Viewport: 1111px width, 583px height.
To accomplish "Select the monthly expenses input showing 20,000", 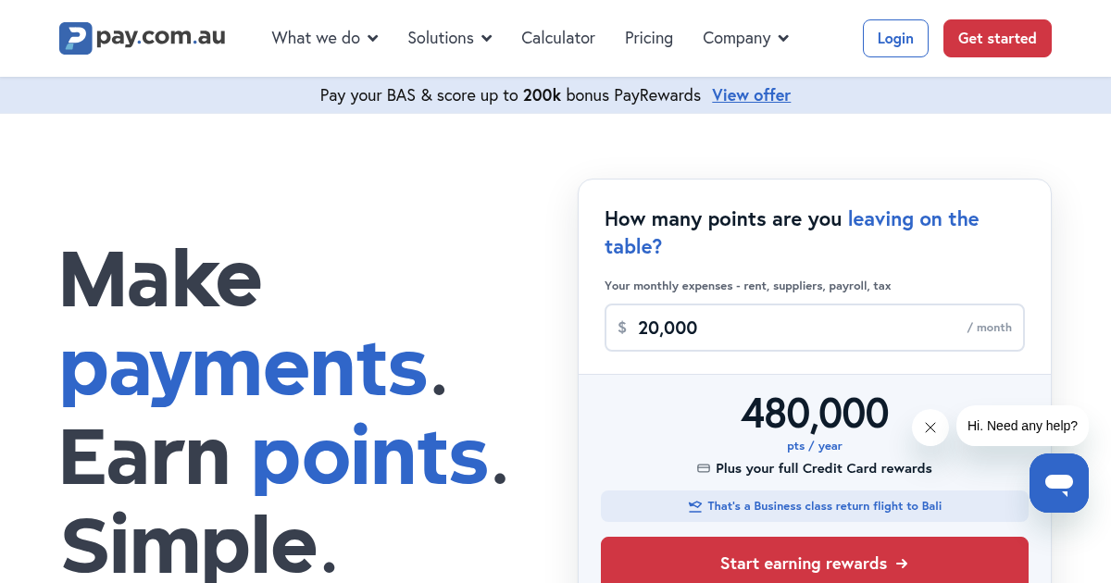I will (815, 327).
